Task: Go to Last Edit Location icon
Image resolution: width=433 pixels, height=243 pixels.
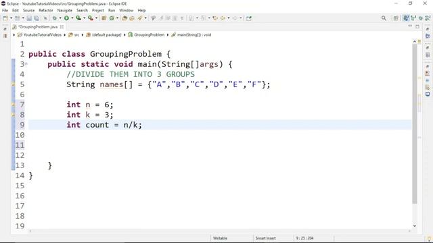Action: (215, 18)
